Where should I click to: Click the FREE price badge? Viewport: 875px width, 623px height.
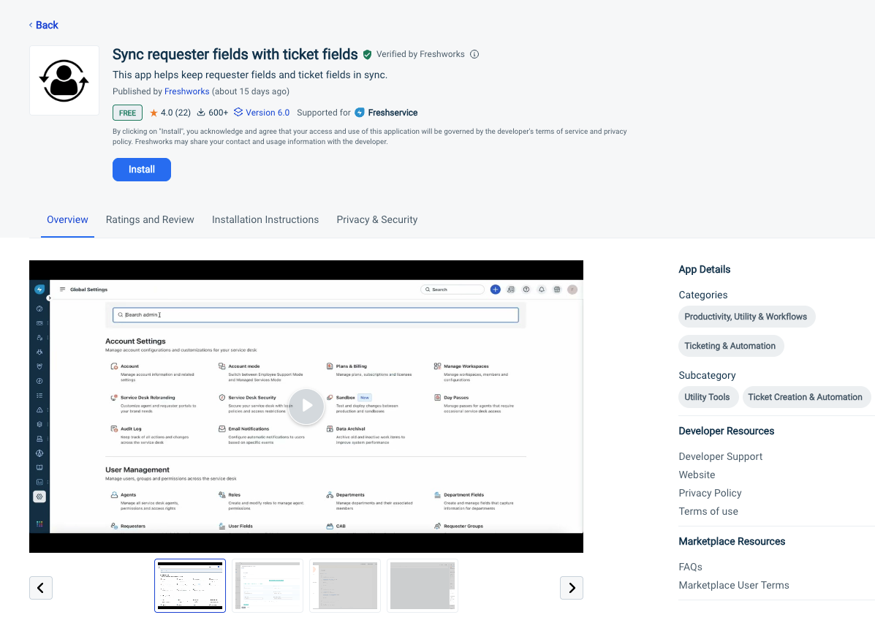click(127, 113)
